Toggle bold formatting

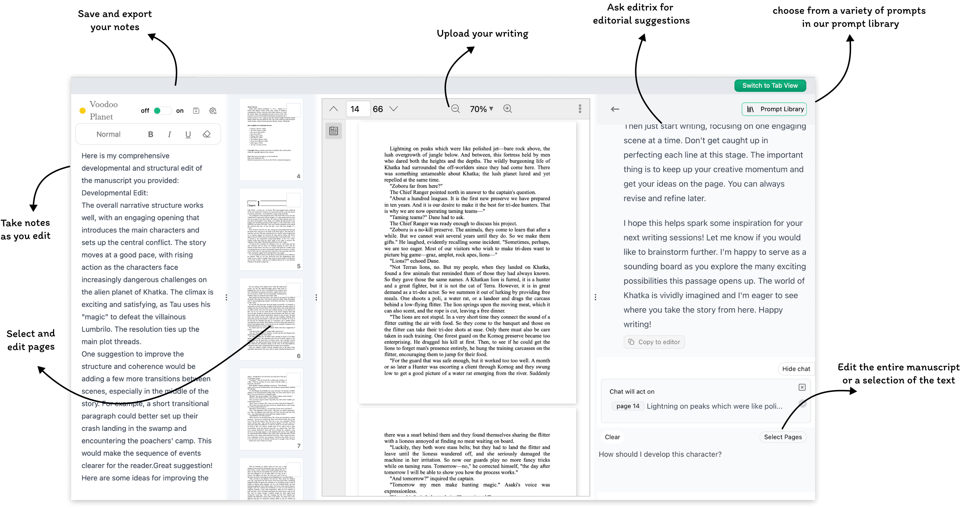pyautogui.click(x=151, y=134)
